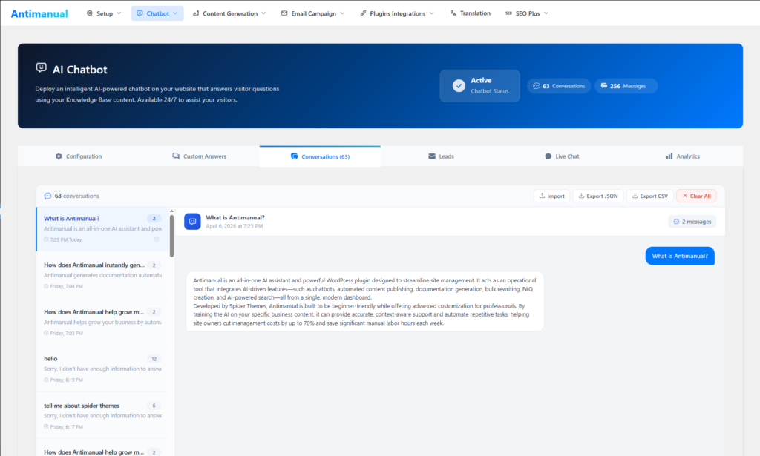The width and height of the screenshot is (760, 456).
Task: Click the 6 count on spider themes
Action: coord(154,406)
